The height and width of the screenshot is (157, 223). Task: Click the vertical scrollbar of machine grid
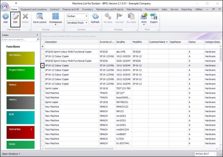coord(220,96)
